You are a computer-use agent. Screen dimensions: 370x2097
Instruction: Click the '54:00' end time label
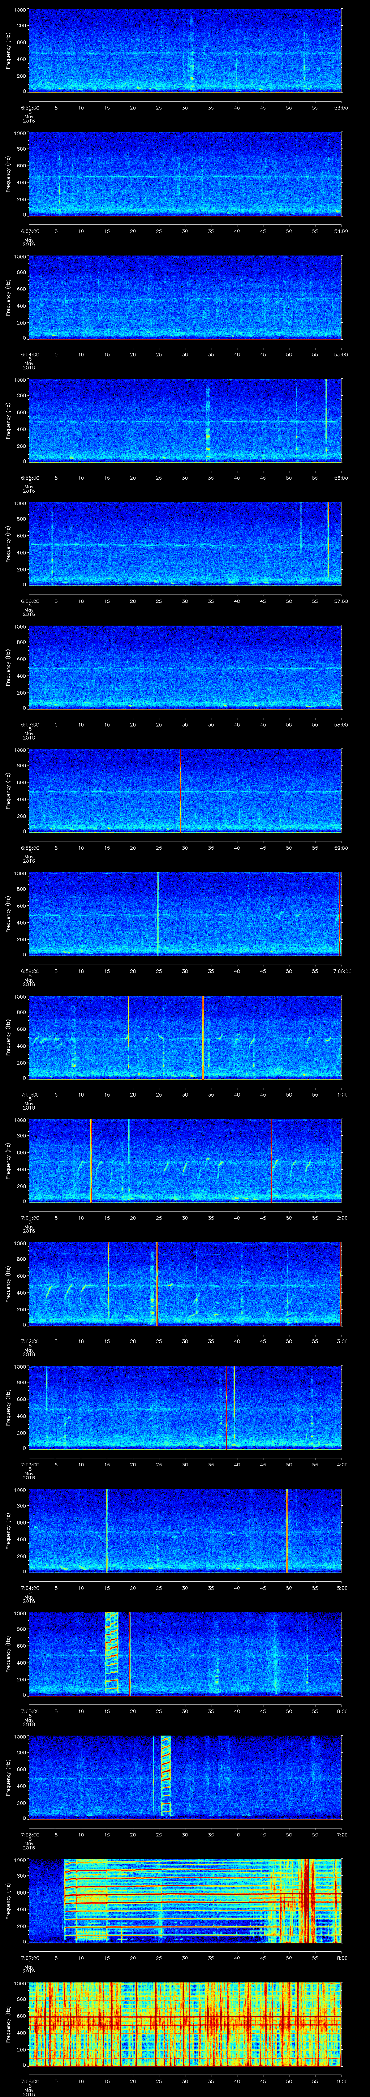click(341, 231)
